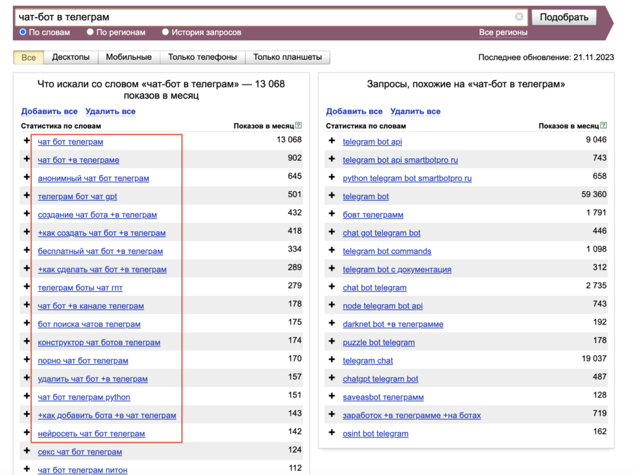
Task: Click plus icon beside 'telegram bot api'
Action: (x=332, y=142)
